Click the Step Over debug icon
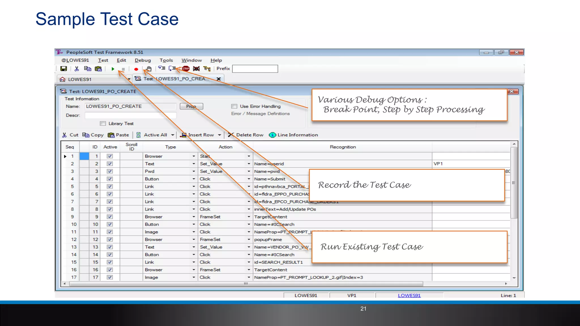Viewport: 580px width, 326px height. [x=172, y=68]
